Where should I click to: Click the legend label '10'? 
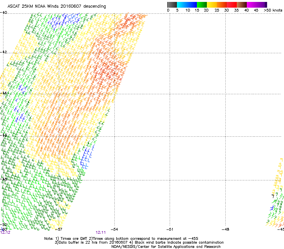(x=188, y=10)
